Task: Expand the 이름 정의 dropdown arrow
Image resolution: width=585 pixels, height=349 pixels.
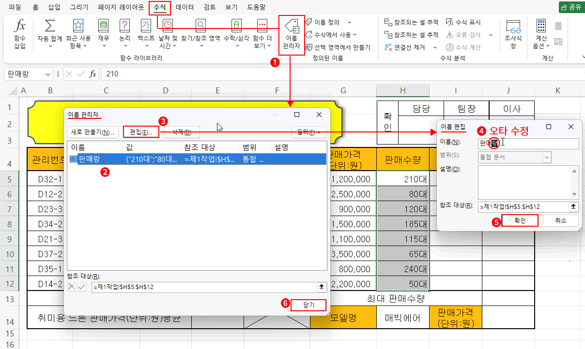Action: (x=349, y=22)
